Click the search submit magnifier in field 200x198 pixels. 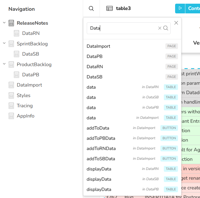coord(166,28)
